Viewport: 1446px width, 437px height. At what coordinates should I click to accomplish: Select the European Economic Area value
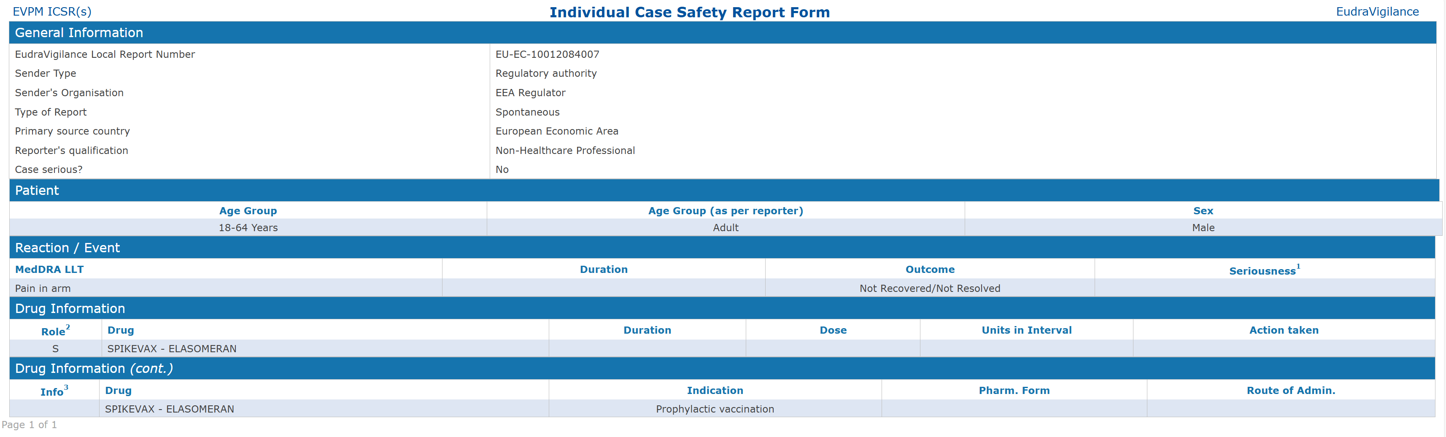point(557,131)
